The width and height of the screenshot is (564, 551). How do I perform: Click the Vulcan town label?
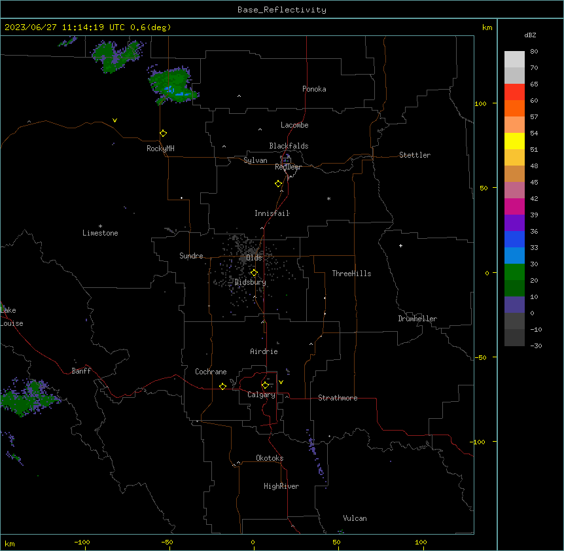point(355,518)
